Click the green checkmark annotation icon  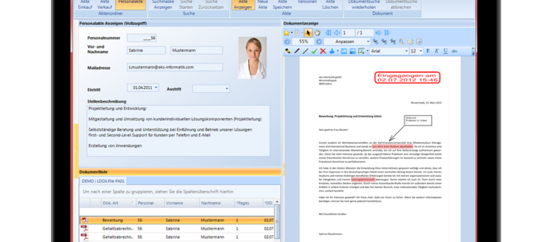[314, 51]
